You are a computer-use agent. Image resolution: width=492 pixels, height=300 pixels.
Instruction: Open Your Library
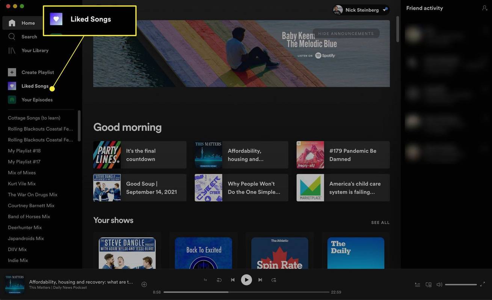(29, 50)
